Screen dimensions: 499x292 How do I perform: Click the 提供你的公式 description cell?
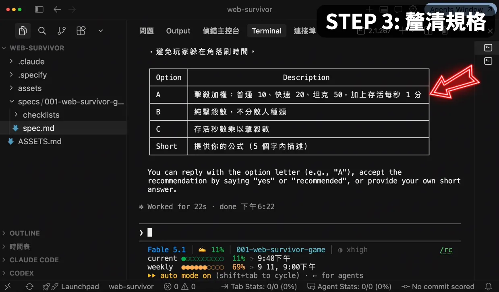pos(308,147)
